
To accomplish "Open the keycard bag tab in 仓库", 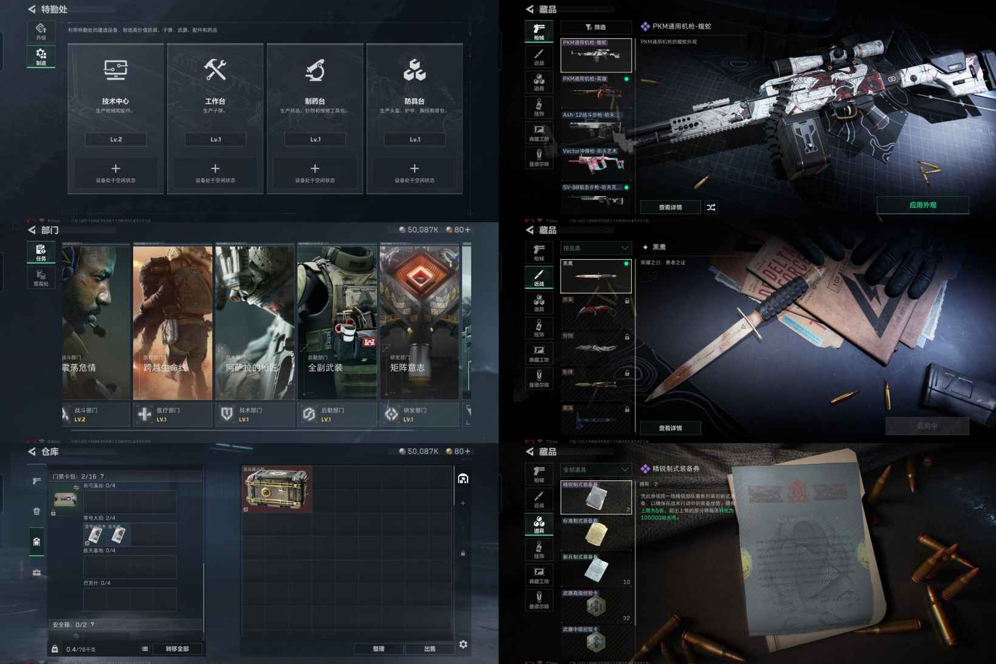I will pos(36,542).
